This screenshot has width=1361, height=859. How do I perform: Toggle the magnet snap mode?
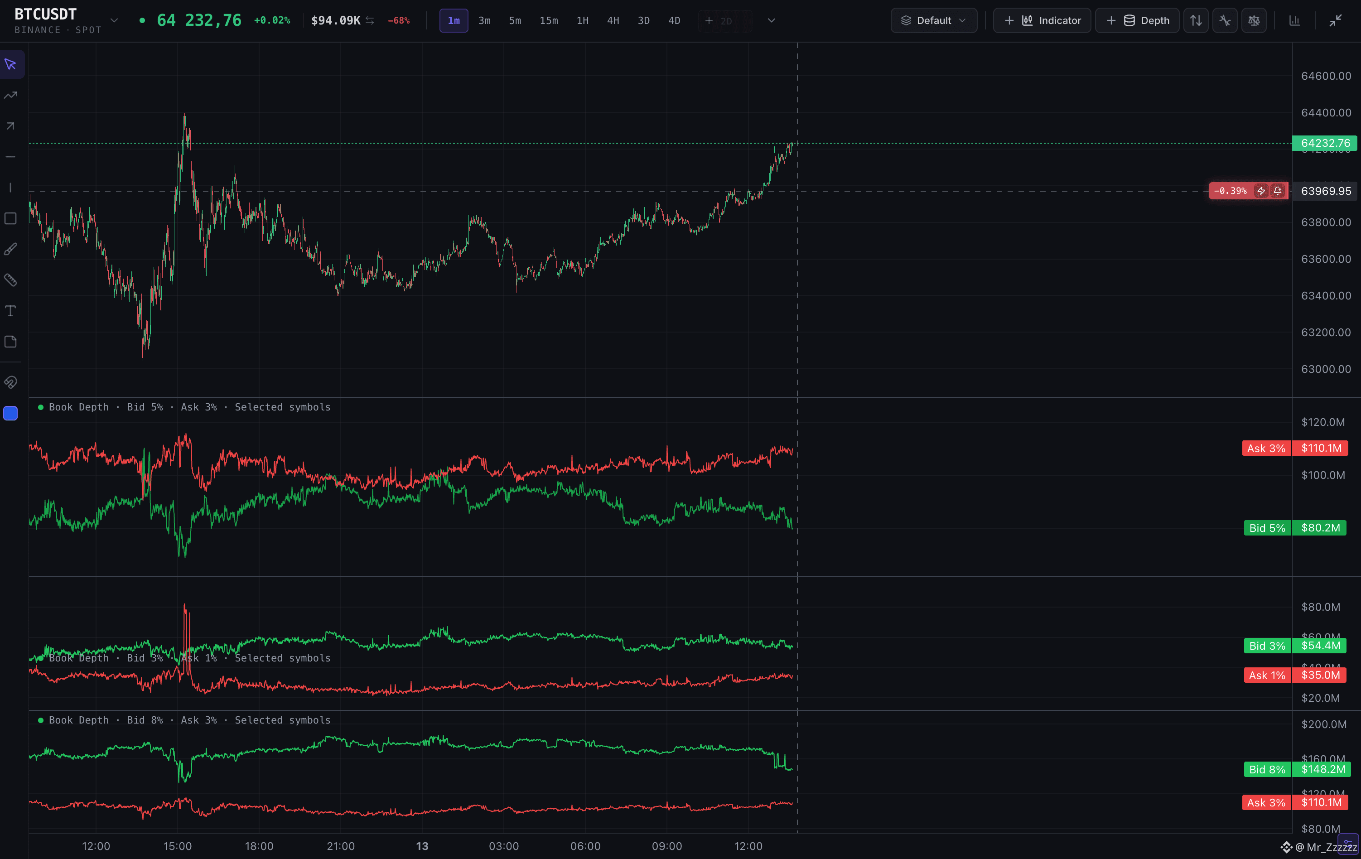(x=11, y=382)
